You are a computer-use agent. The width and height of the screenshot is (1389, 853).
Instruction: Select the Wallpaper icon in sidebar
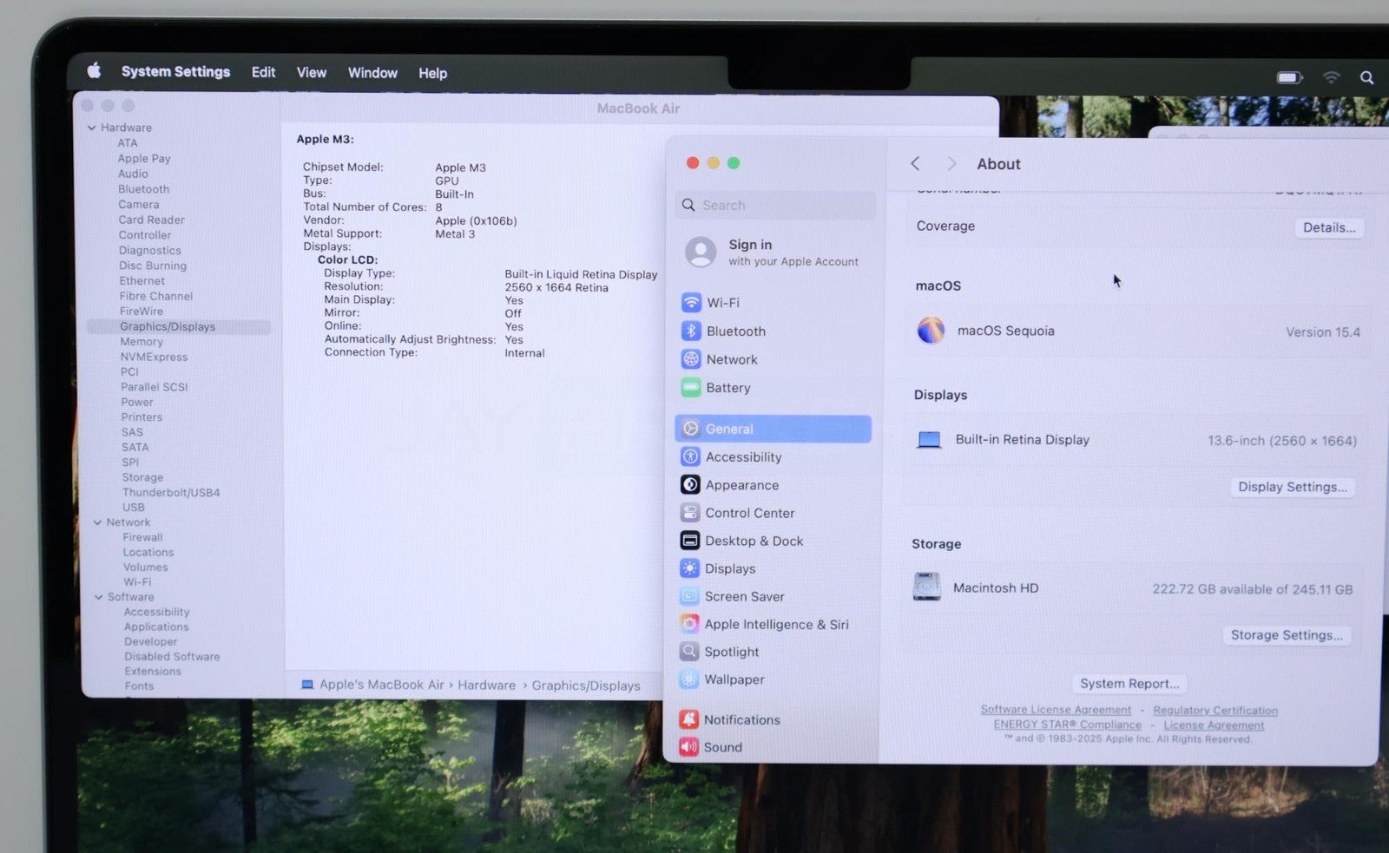pos(689,679)
